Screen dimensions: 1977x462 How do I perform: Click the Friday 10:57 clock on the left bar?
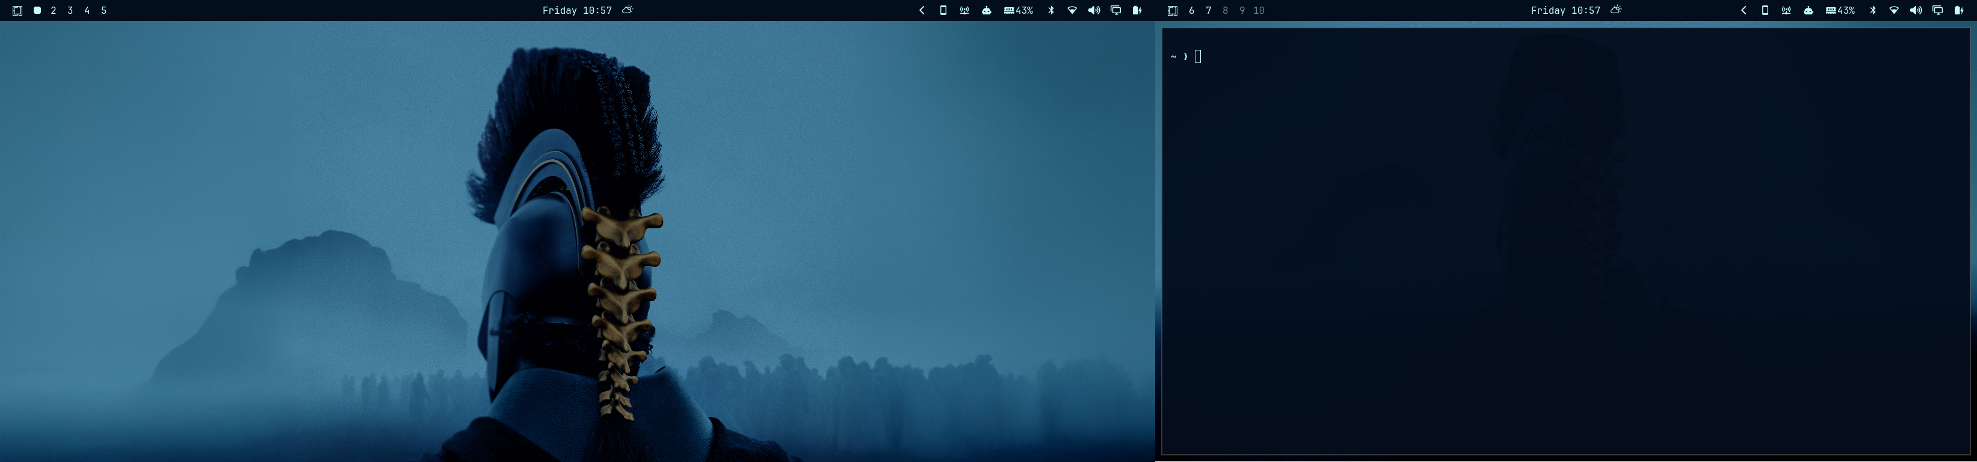click(577, 11)
